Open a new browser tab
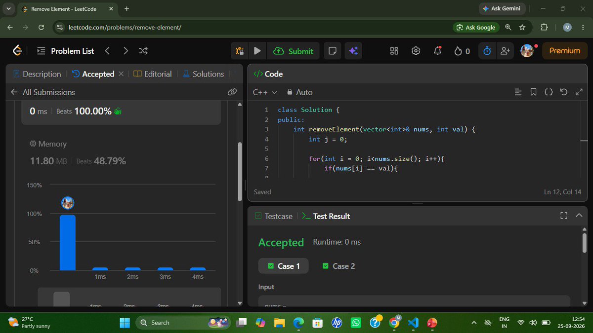This screenshot has width=593, height=333. pos(127,9)
